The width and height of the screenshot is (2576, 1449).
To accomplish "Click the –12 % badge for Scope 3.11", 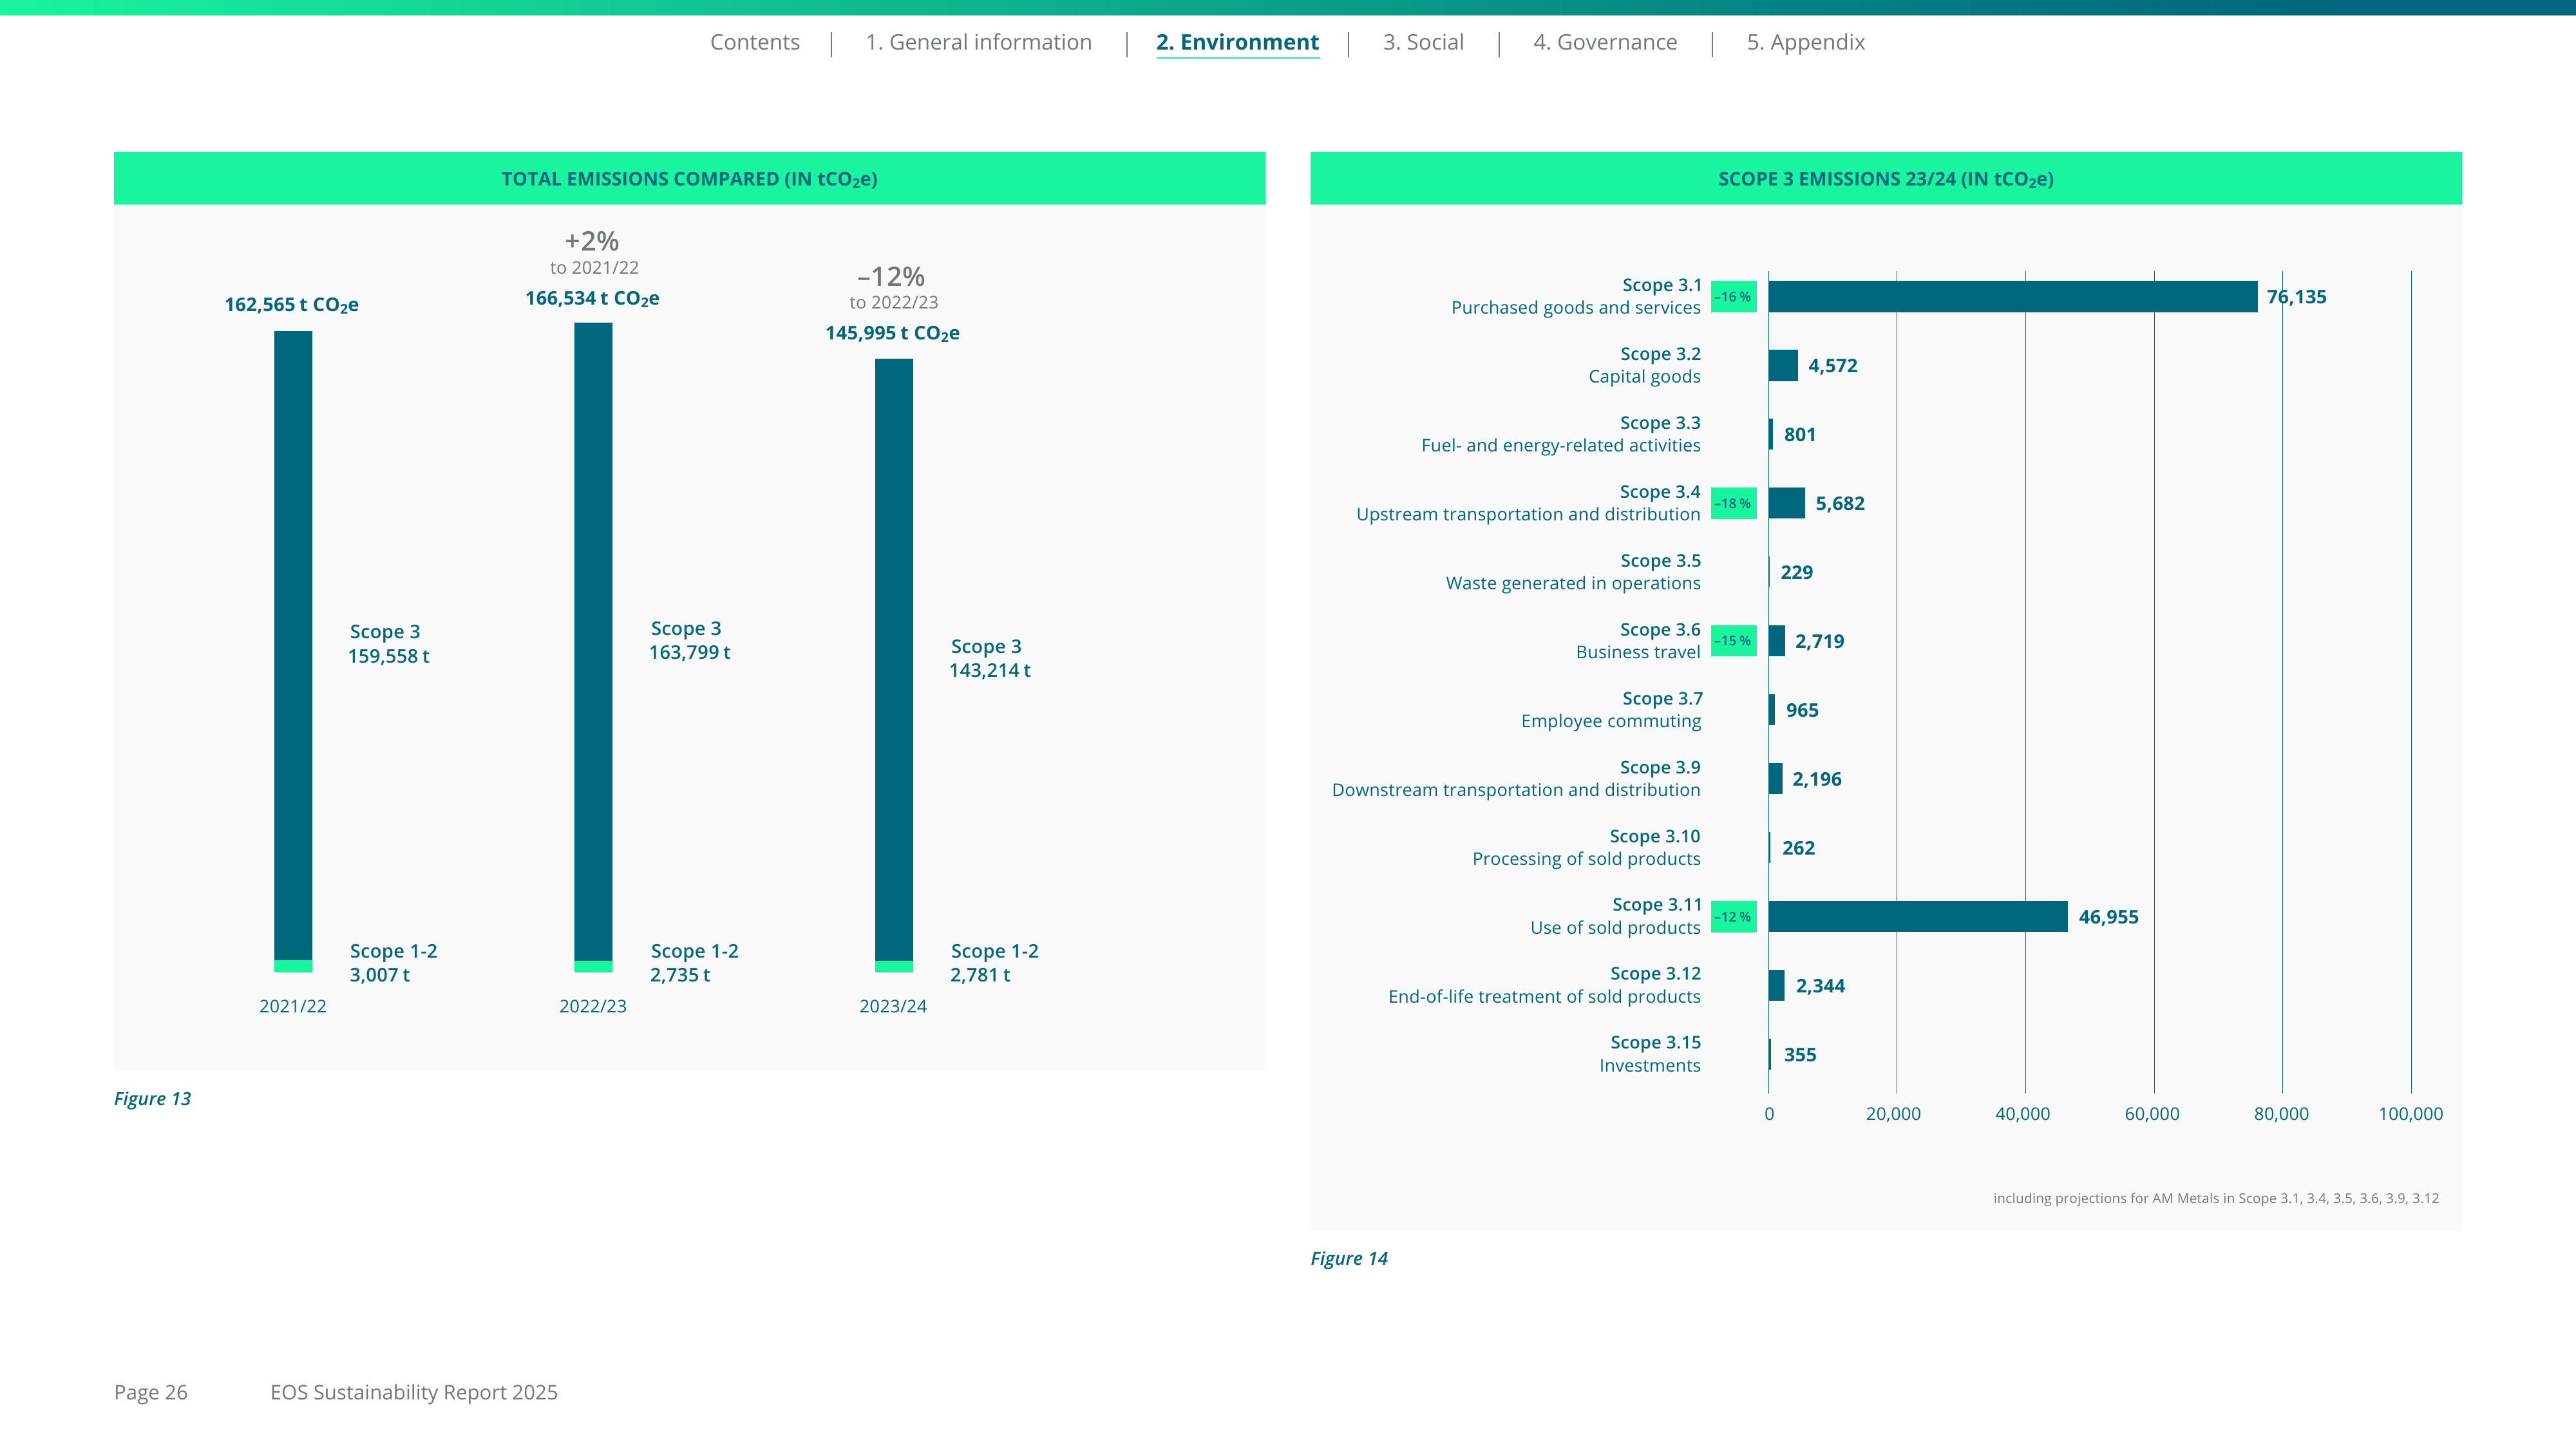I will 1733,917.
